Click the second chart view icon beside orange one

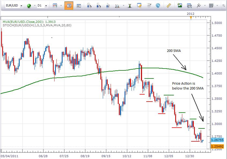[x=79, y=6]
